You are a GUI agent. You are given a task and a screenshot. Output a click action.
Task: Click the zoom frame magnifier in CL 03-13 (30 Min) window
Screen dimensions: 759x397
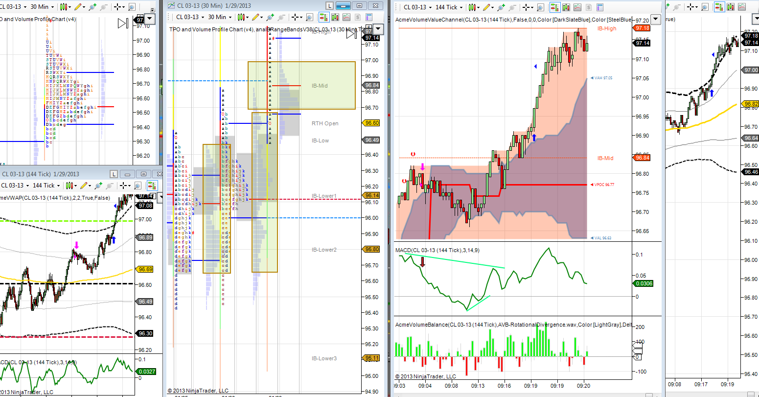pyautogui.click(x=310, y=17)
